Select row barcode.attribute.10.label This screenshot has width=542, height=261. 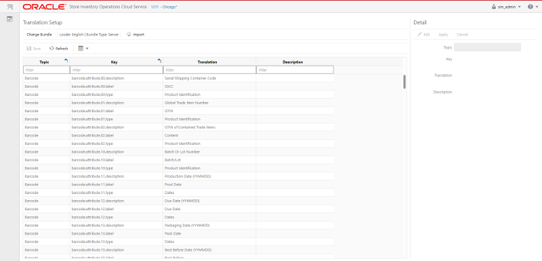point(178,160)
